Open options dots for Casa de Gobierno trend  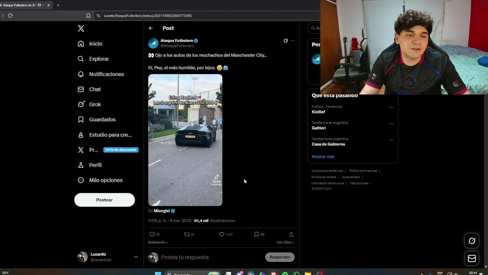391,140
